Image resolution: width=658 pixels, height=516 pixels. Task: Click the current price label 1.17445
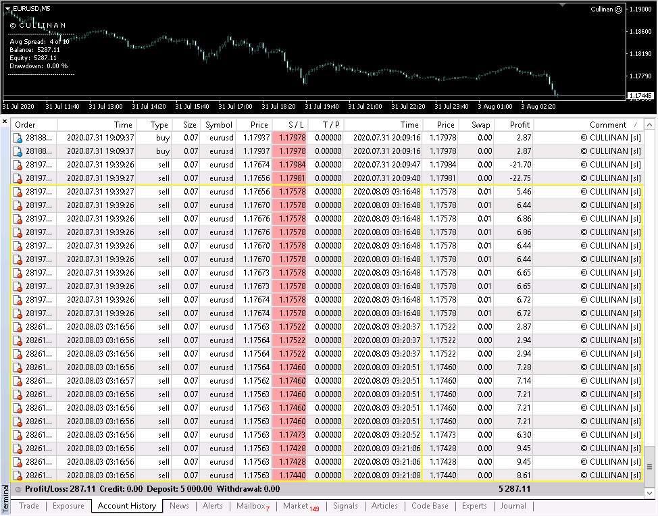[x=640, y=96]
